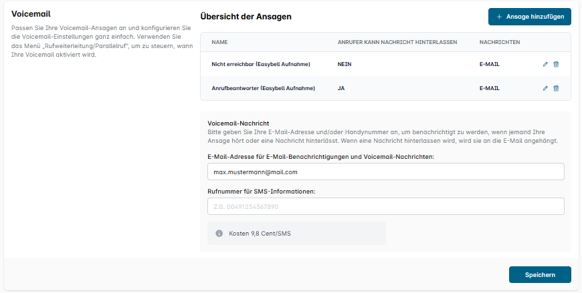
Task: Edit the 'Nicht erreichbar' announcement via pencil icon
Action: point(545,65)
